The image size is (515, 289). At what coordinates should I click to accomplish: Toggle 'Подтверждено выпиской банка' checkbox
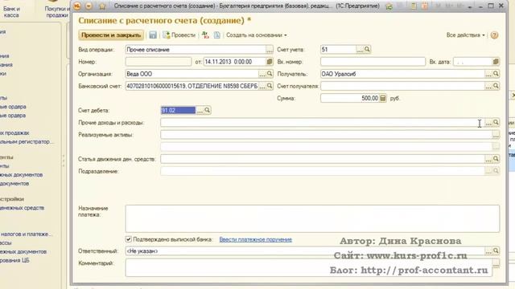pyautogui.click(x=129, y=239)
